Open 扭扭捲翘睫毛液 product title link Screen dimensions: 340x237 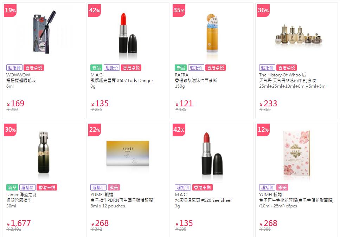[21, 81]
